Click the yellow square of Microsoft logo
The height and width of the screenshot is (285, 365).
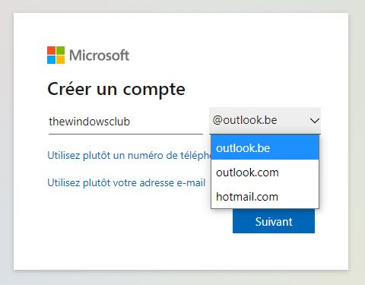coord(60,60)
